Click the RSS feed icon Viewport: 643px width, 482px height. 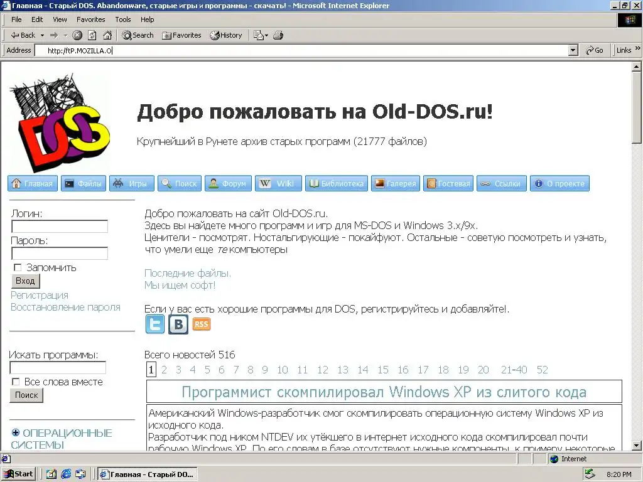(202, 324)
